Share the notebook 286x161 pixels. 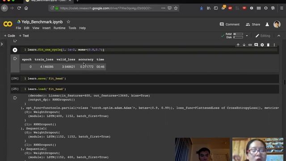[253, 25]
